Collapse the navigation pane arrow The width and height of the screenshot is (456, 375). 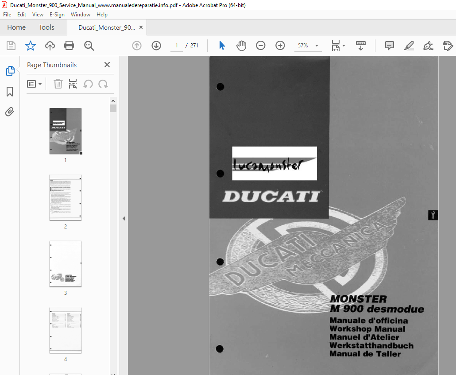tap(124, 218)
